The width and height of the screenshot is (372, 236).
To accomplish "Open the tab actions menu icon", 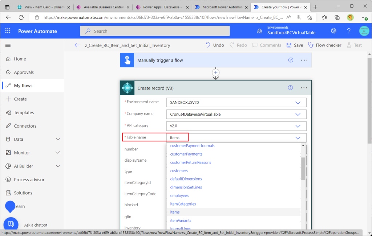I will coord(7,7).
